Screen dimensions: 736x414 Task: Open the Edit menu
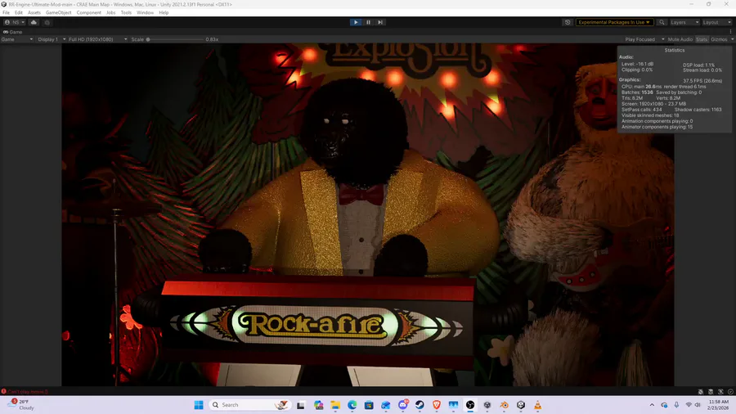click(x=18, y=12)
